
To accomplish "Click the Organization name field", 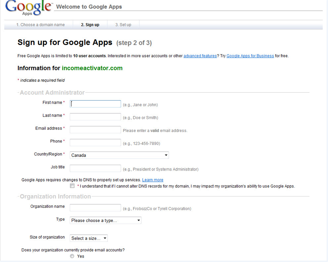I will (95, 208).
